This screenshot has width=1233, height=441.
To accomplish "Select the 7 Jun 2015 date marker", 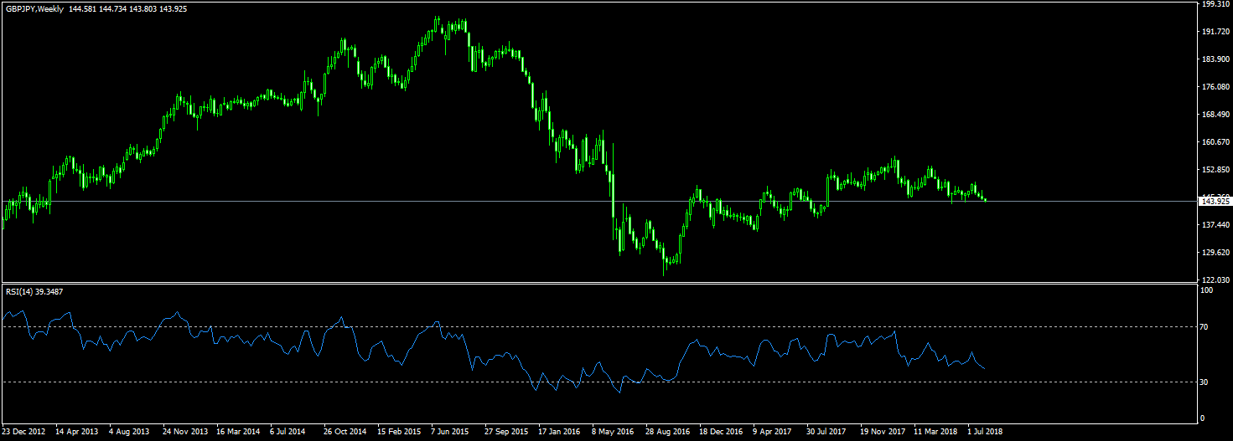I will click(x=450, y=433).
